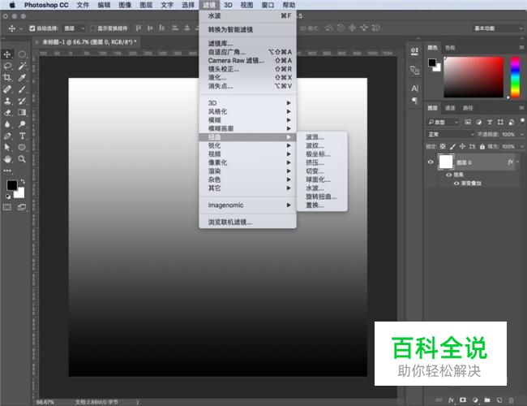Open the Apple menu
The height and width of the screenshot is (406, 527).
12,5
